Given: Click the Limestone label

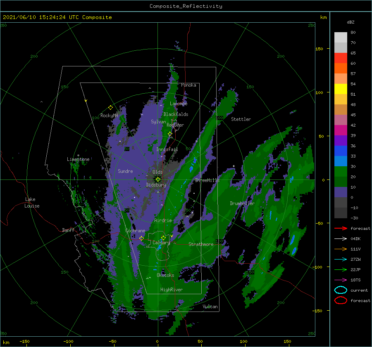Looking at the screenshot, I should tap(78, 159).
